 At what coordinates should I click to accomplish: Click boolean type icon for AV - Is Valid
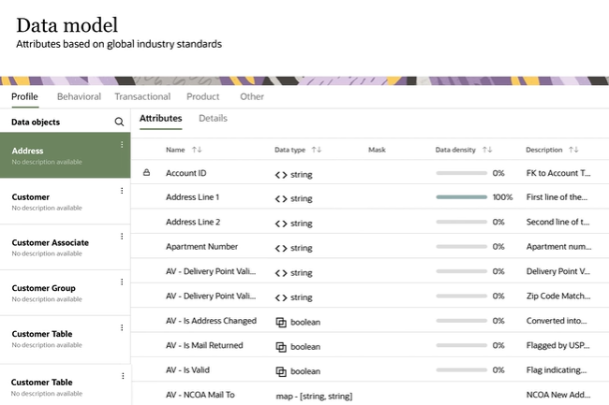[281, 371]
